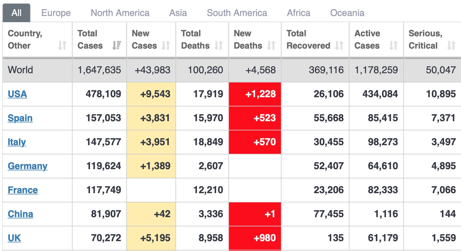Screen dimensions: 461x251
Task: Show the South America tab
Action: point(237,13)
